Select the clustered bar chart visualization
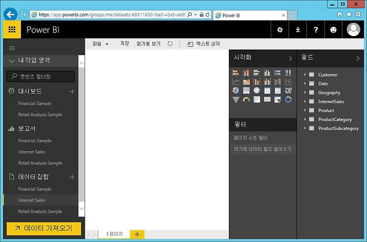367x242 pixels. tap(257, 73)
